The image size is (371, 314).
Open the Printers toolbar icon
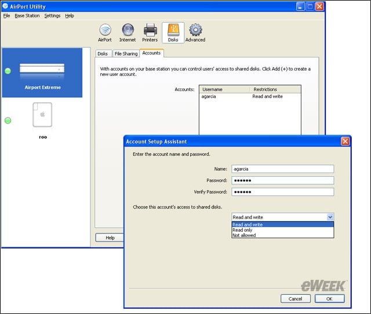coord(150,32)
